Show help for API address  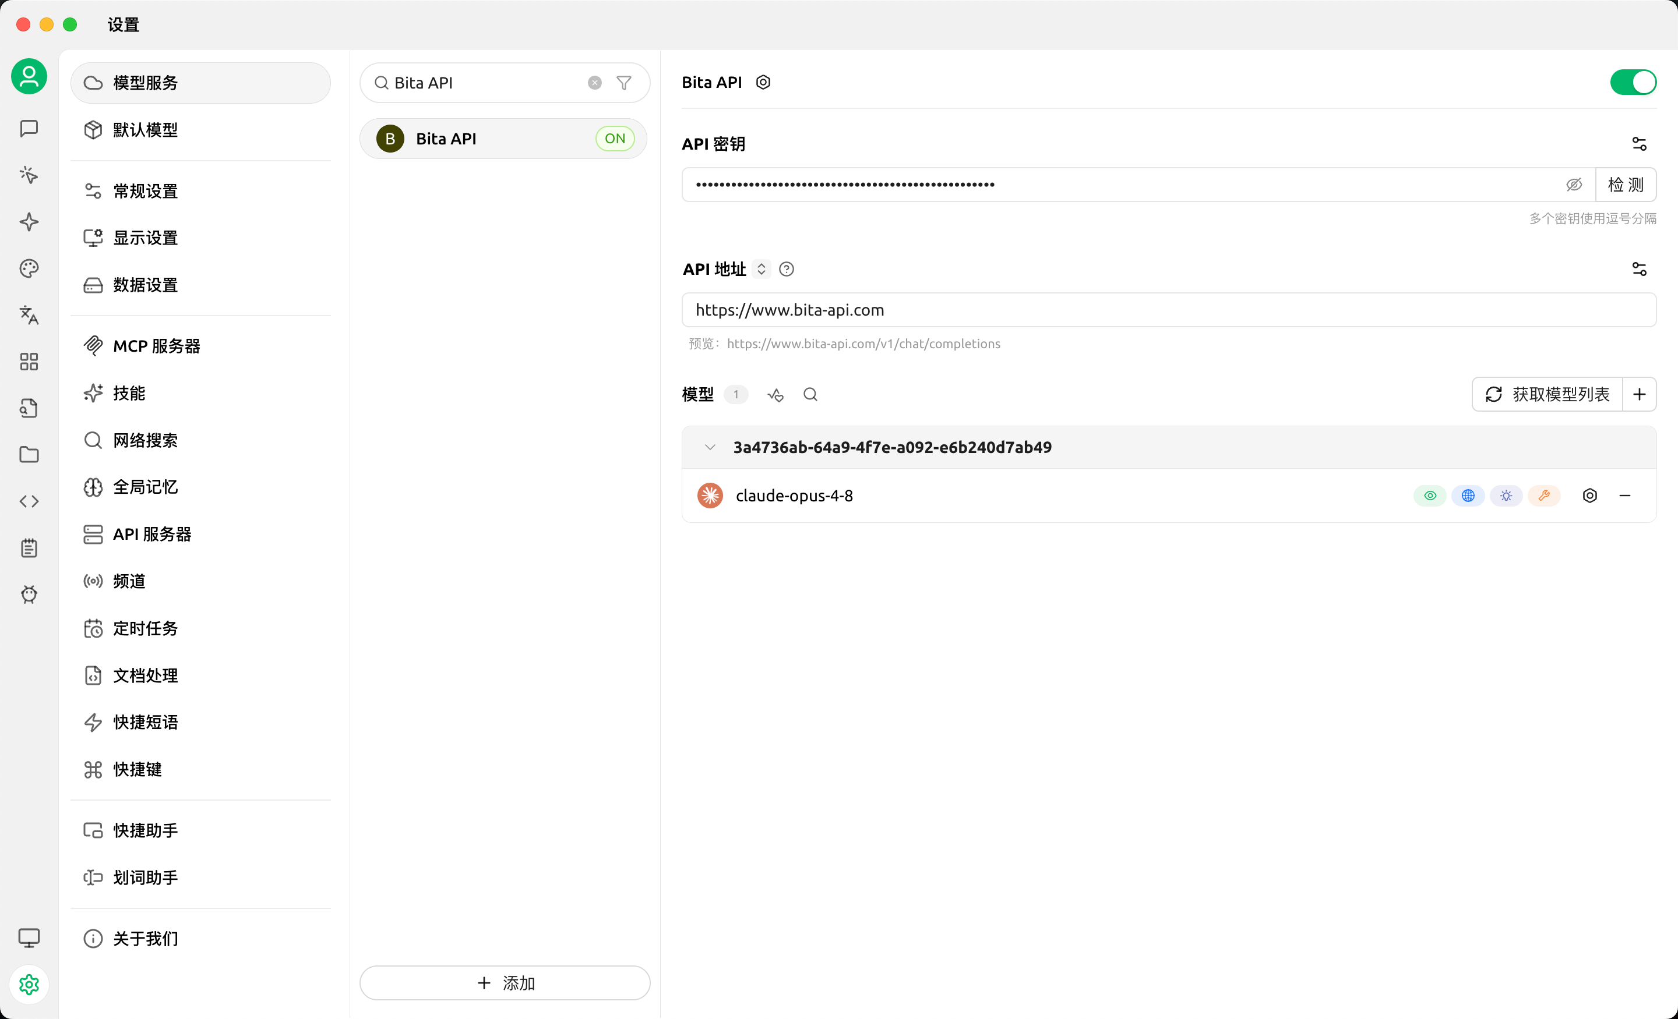786,269
